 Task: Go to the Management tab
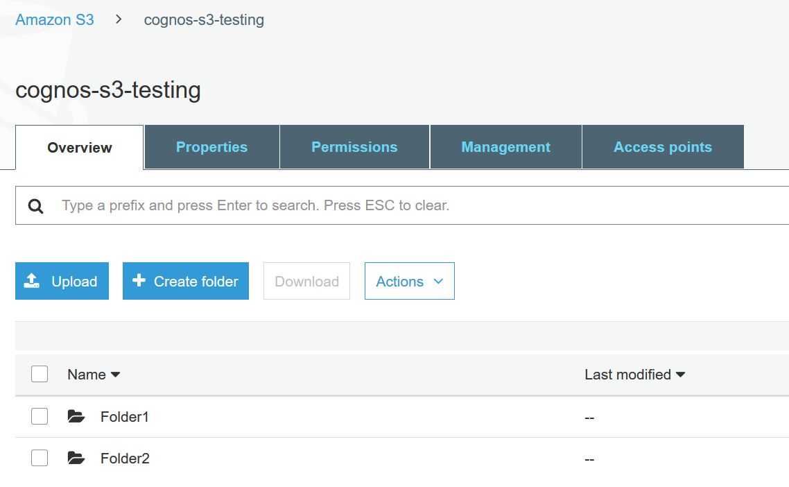[x=505, y=147]
